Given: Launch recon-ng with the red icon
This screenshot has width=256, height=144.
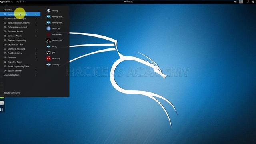Looking at the screenshot, I should pyautogui.click(x=55, y=58).
